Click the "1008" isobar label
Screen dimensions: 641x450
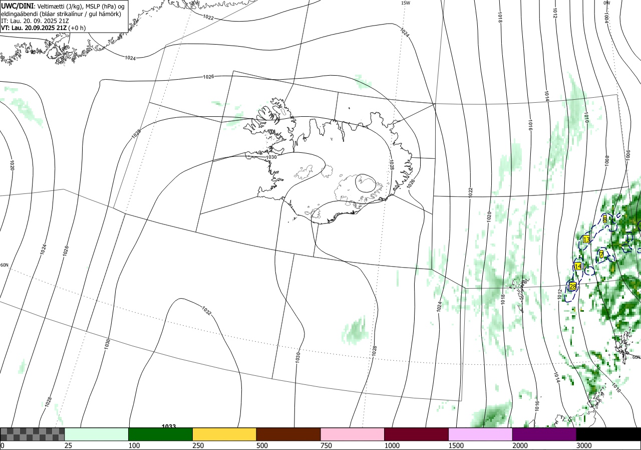606,161
